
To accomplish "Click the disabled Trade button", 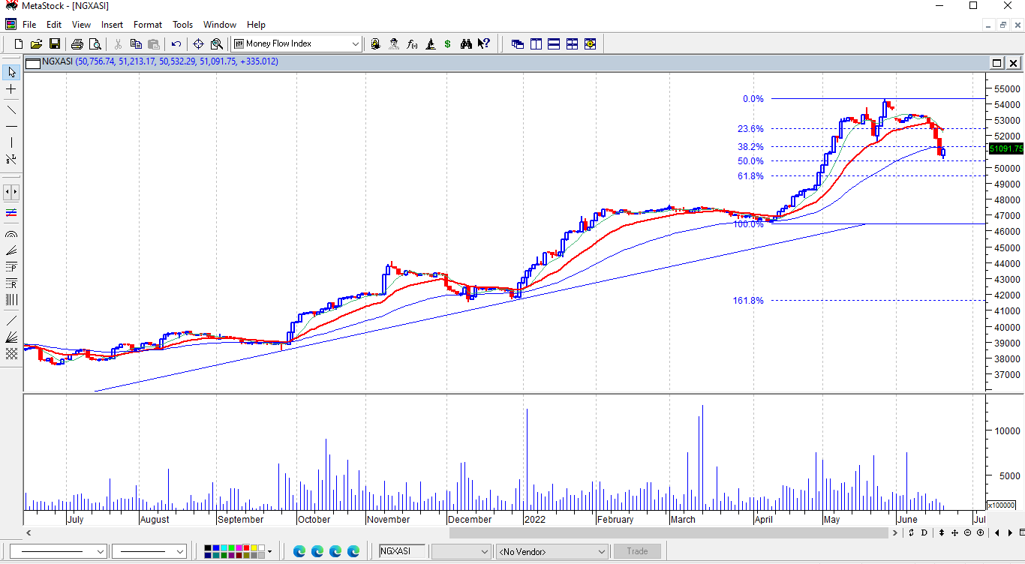I will 637,551.
